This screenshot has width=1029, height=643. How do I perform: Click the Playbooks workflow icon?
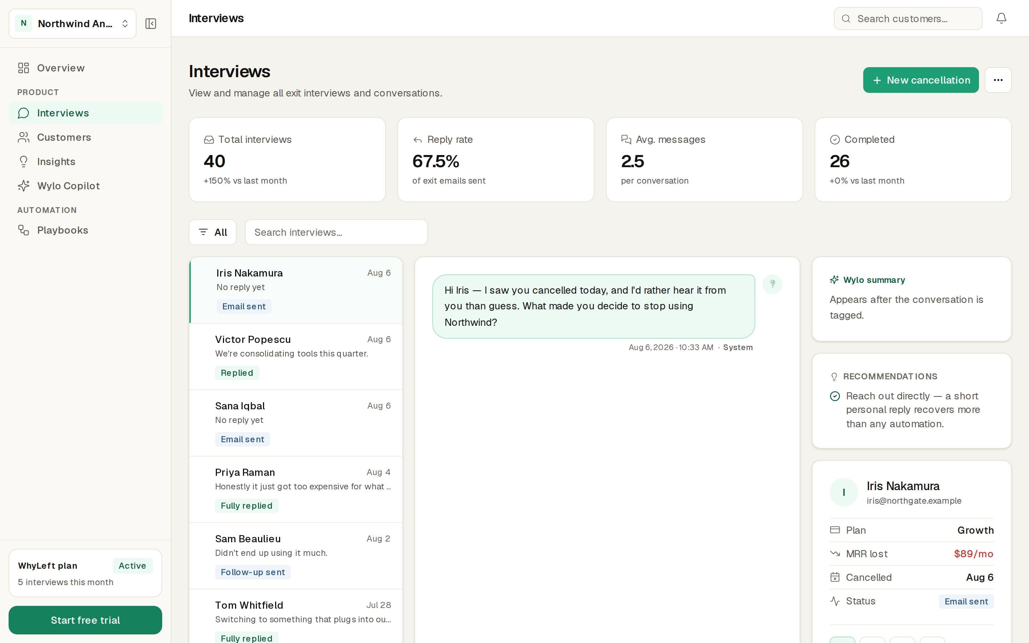[23, 230]
